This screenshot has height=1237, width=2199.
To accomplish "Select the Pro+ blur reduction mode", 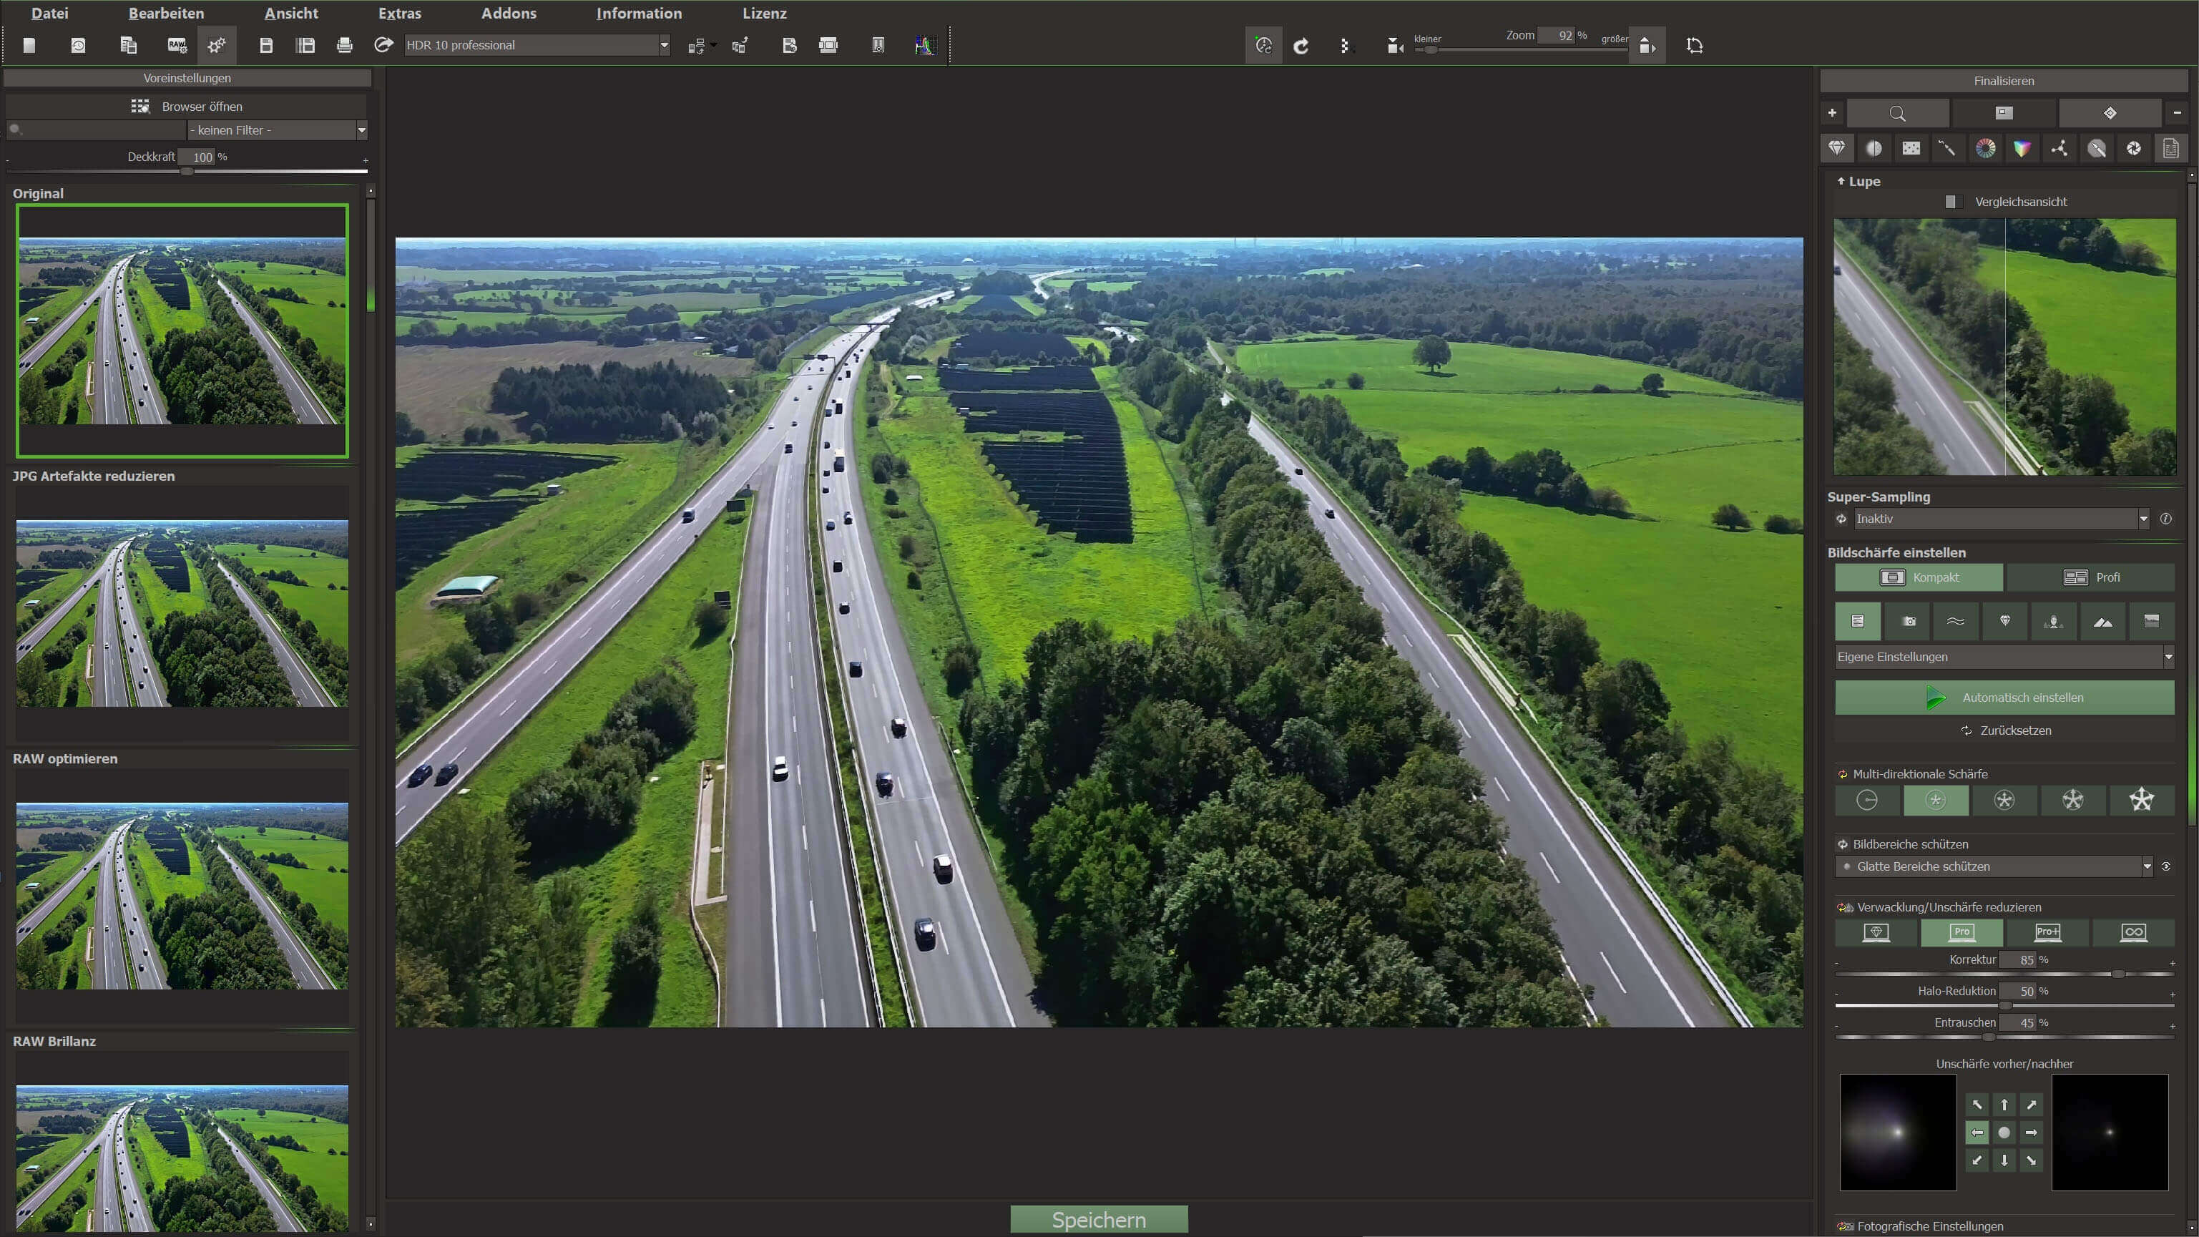I will (2047, 932).
